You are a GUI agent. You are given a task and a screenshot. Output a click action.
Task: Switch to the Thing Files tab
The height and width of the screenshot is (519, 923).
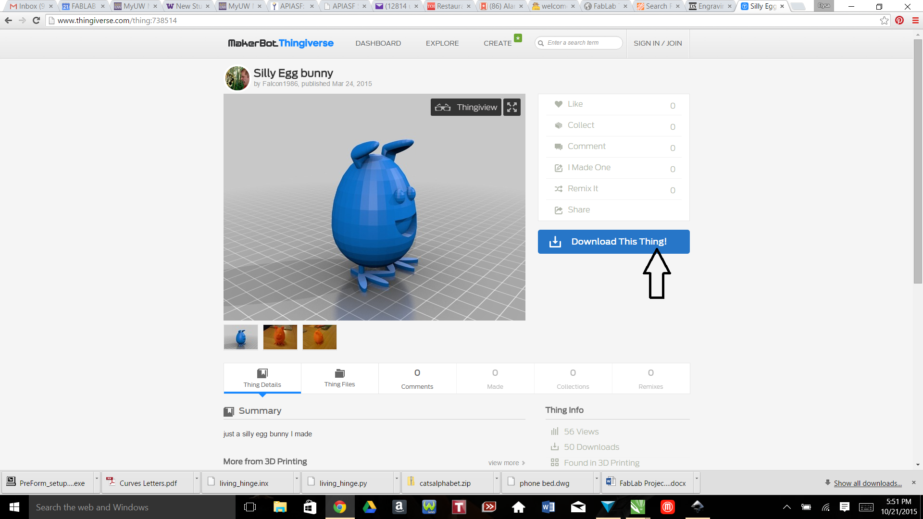339,379
